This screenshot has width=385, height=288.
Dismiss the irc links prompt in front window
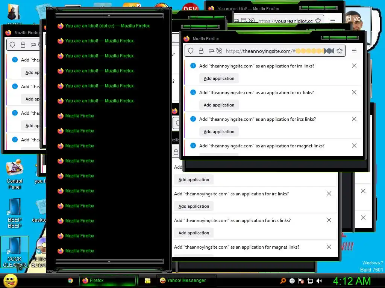click(354, 92)
